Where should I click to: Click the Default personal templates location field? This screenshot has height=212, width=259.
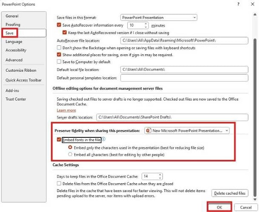pos(184,78)
